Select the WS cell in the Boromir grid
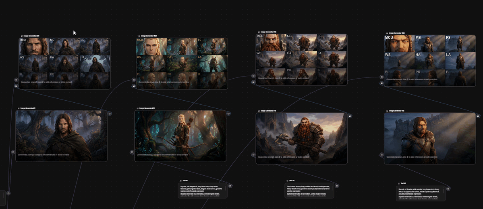The height and width of the screenshot is (209, 483). [x=399, y=61]
